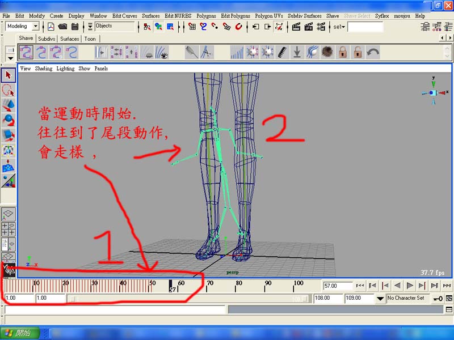Toggle auto keyframe key button

click(438, 299)
